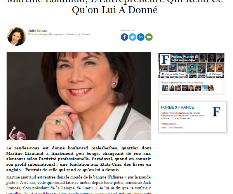The height and width of the screenshot is (194, 233).
Task: Share the article on Twitter
Action: 132,37
